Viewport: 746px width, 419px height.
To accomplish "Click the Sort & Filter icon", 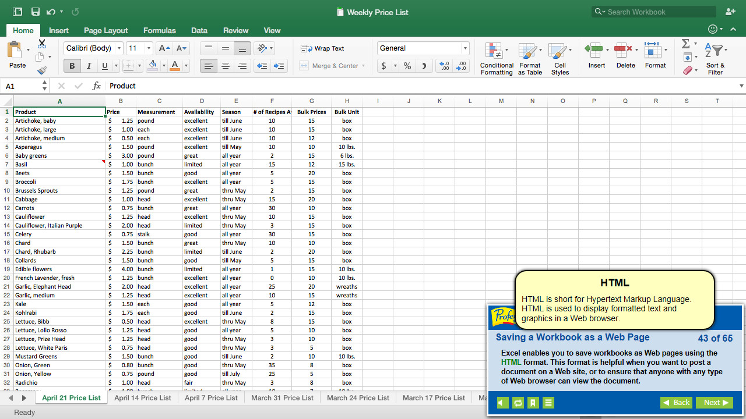I will click(715, 59).
